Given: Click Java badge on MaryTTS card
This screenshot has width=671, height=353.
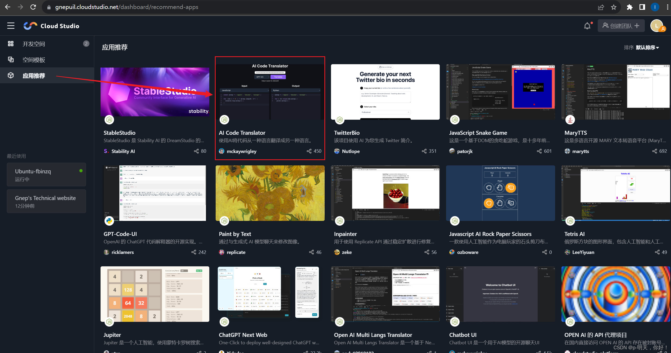Looking at the screenshot, I should tap(570, 120).
